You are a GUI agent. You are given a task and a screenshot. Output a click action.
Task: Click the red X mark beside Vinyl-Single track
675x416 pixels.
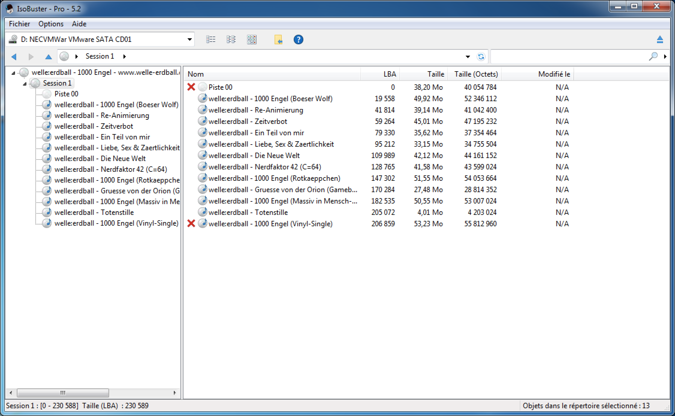click(191, 224)
